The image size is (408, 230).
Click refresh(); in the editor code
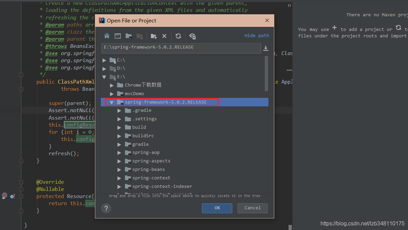pyautogui.click(x=64, y=154)
